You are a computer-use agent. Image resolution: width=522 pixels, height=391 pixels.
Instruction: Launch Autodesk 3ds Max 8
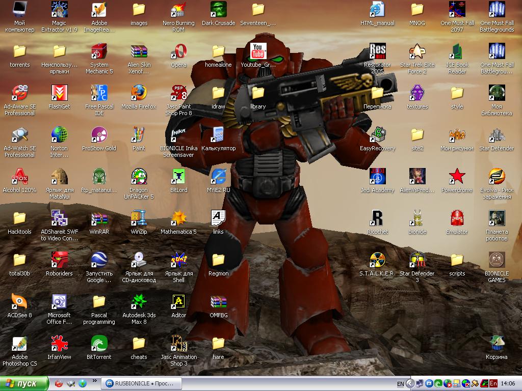pyautogui.click(x=139, y=301)
